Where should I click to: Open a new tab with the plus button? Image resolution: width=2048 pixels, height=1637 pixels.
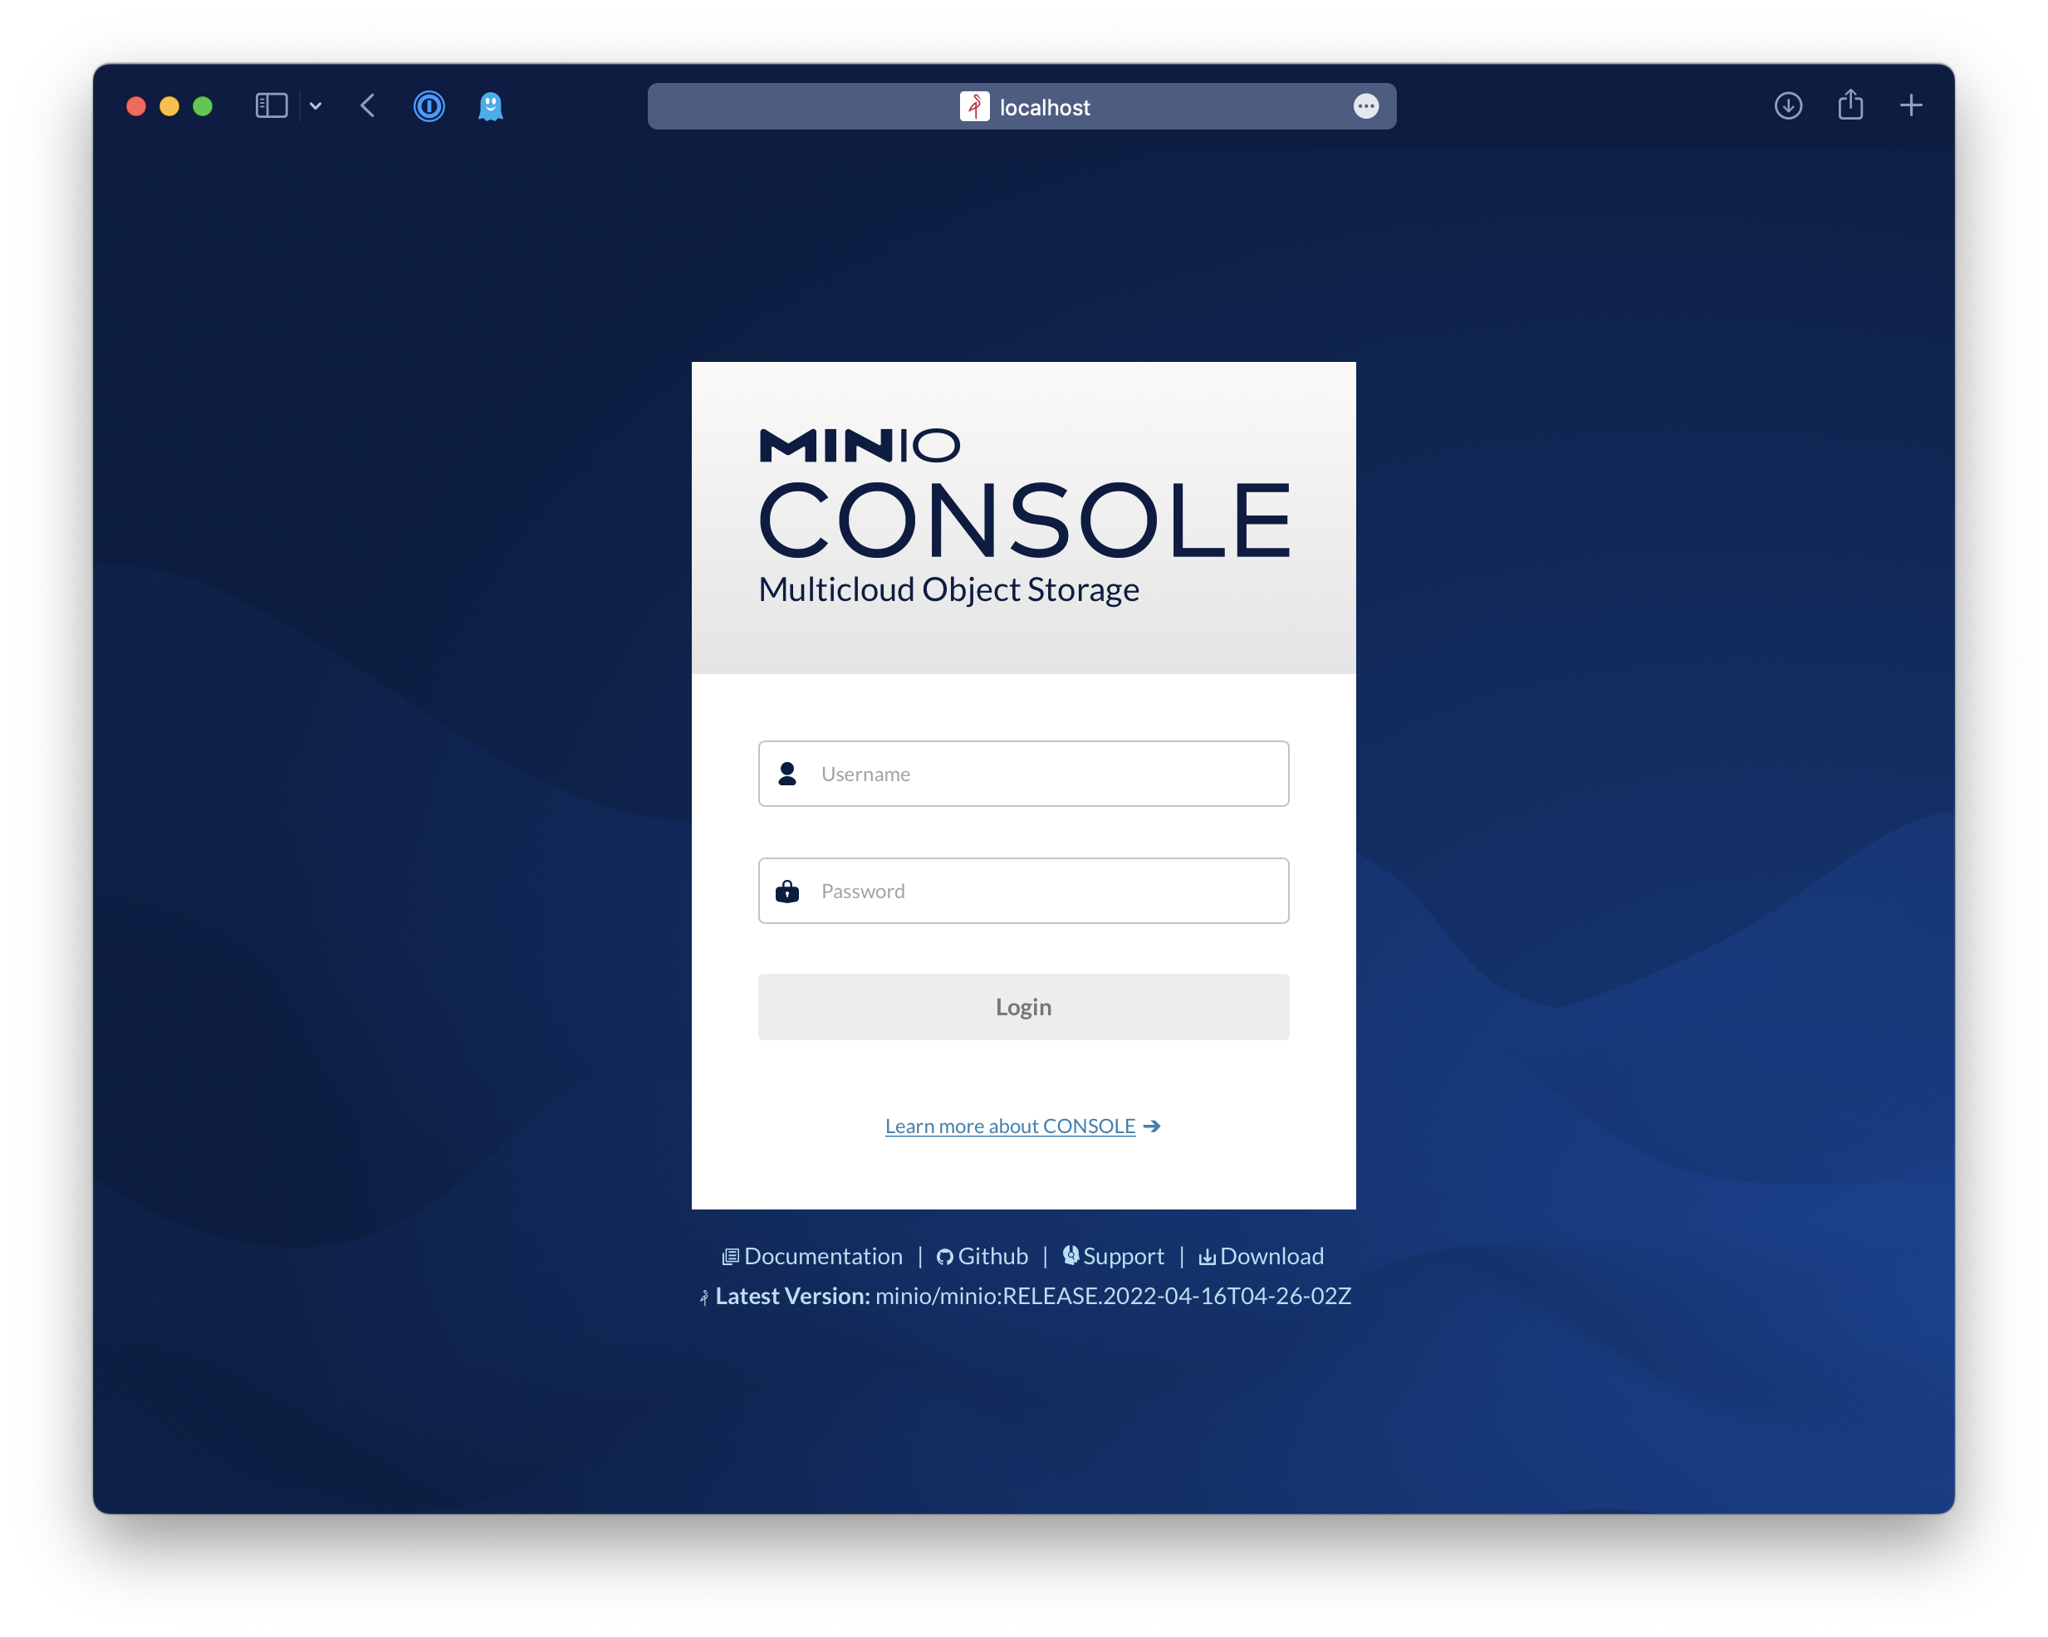(x=1910, y=105)
